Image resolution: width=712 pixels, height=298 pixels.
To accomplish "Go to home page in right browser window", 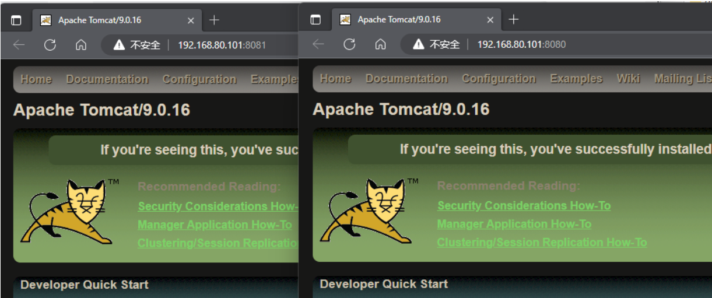I will tap(380, 44).
